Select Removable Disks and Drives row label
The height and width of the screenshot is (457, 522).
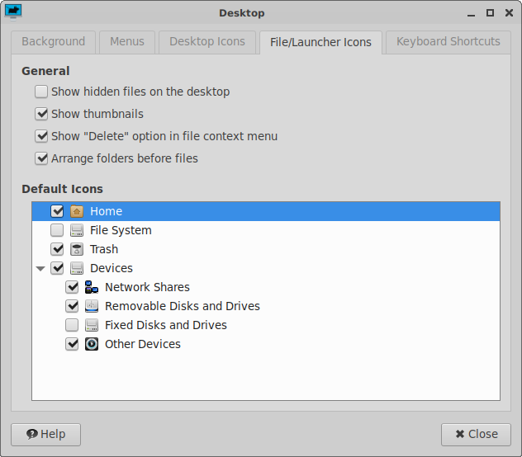(x=183, y=306)
